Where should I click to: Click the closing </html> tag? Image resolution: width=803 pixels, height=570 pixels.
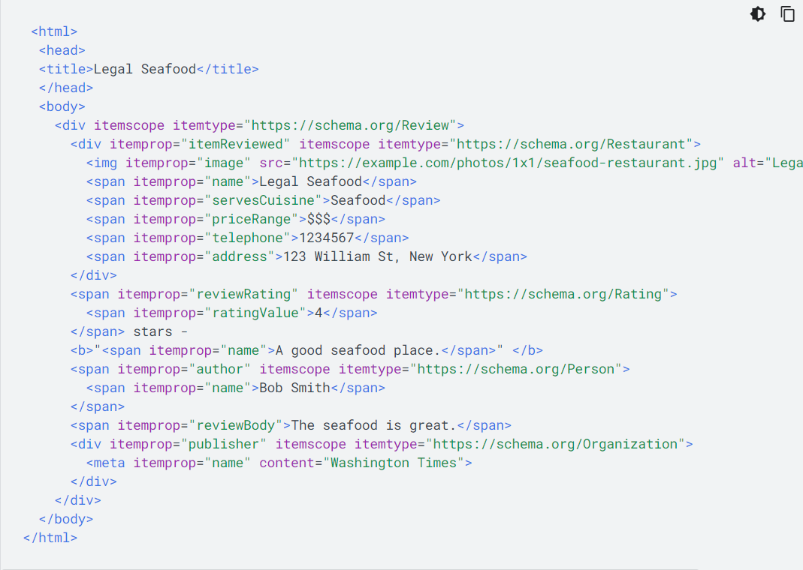(x=50, y=538)
